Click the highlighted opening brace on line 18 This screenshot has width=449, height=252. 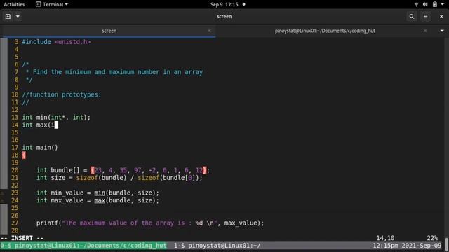click(x=24, y=155)
